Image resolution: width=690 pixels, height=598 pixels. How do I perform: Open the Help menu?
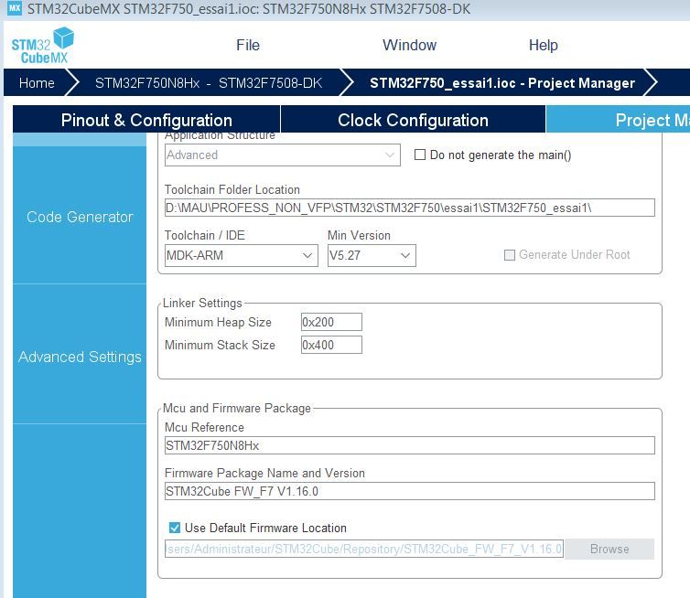pos(543,45)
